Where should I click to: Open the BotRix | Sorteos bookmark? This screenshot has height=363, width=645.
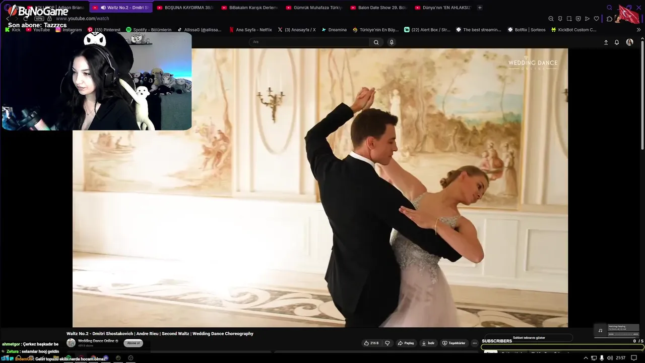527,30
